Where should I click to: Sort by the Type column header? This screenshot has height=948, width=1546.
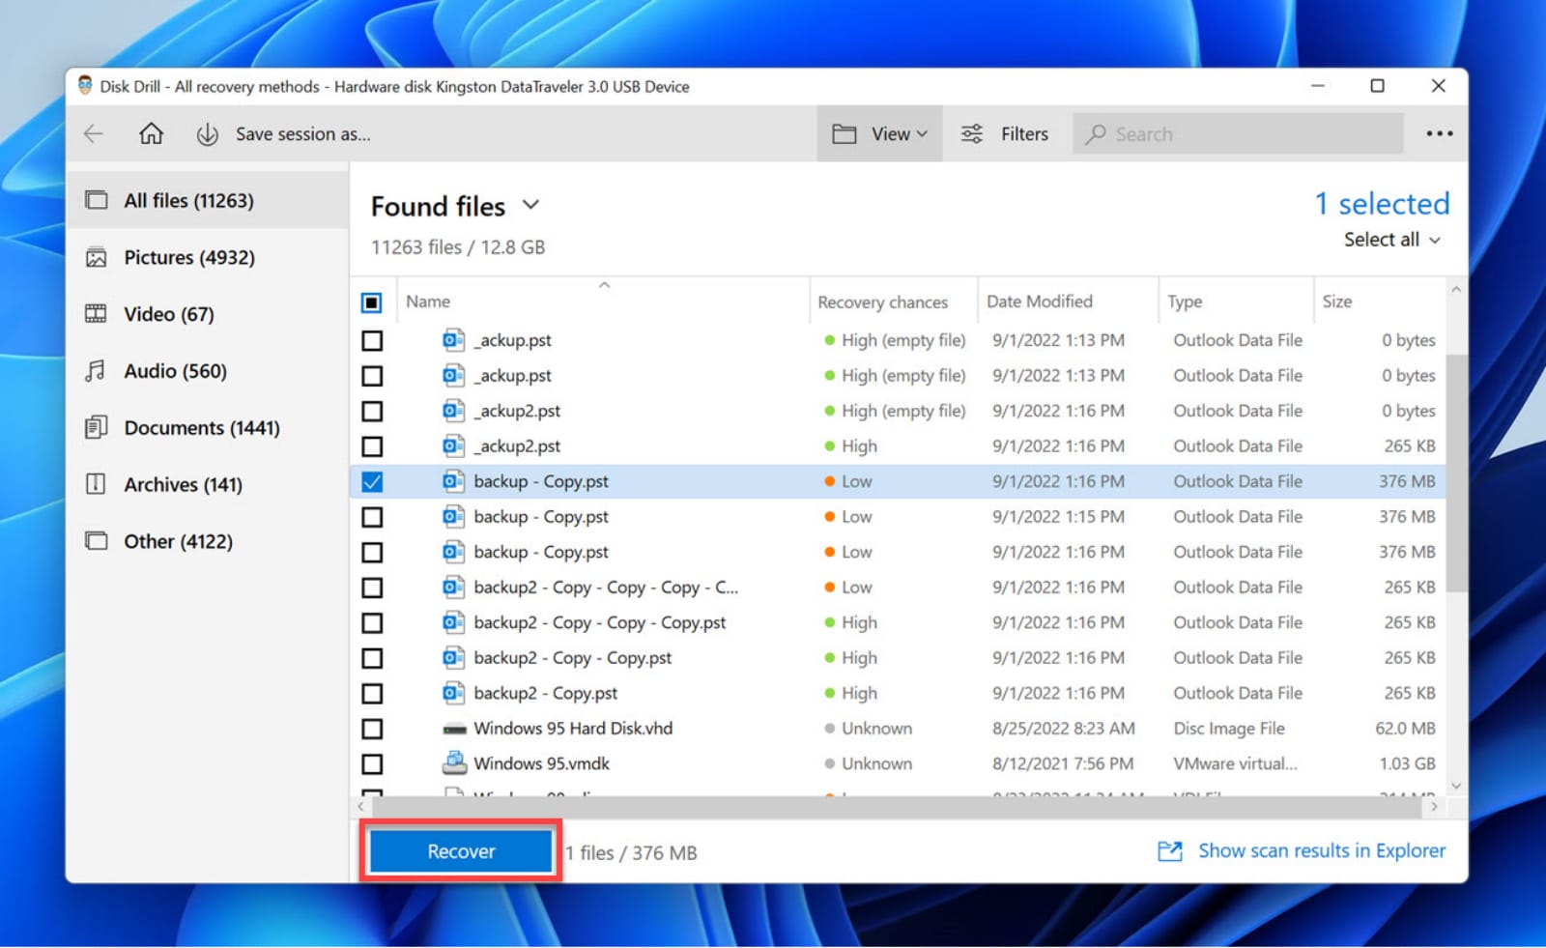pos(1185,302)
